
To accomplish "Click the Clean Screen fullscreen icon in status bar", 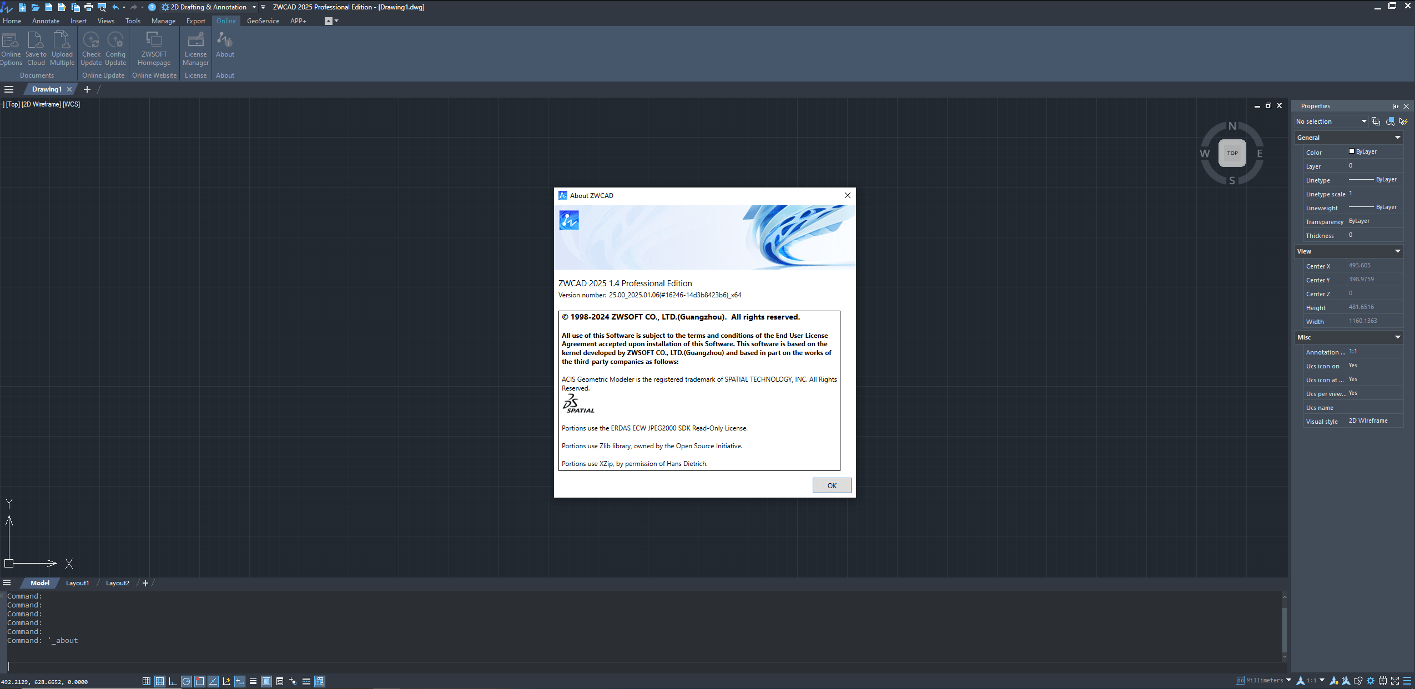I will click(x=1394, y=681).
